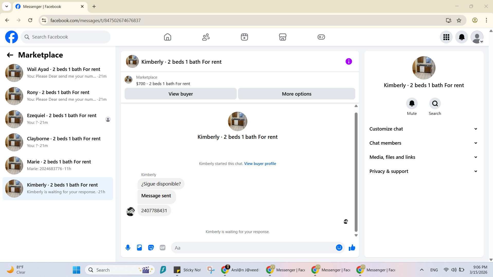This screenshot has height=277, width=493.
Task: Open Snipping Tool from taskbar
Action: (211, 270)
